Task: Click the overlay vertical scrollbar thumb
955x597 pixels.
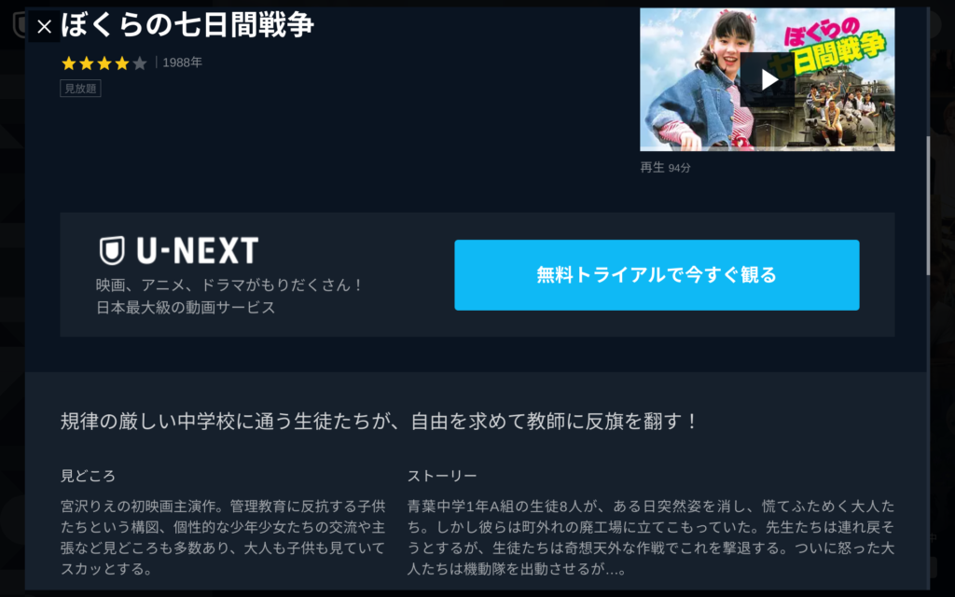Action: click(928, 204)
